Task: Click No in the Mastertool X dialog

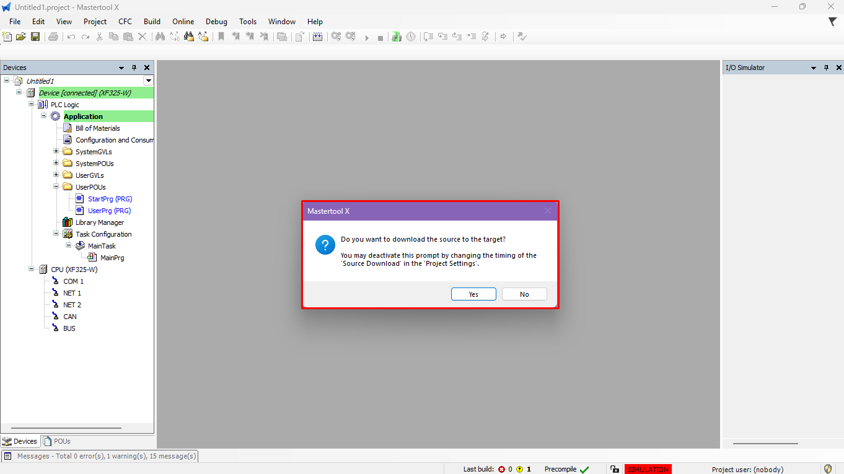Action: [524, 294]
